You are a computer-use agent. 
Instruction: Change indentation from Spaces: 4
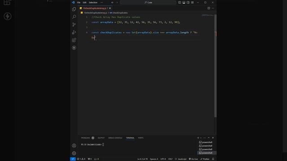click(x=154, y=159)
